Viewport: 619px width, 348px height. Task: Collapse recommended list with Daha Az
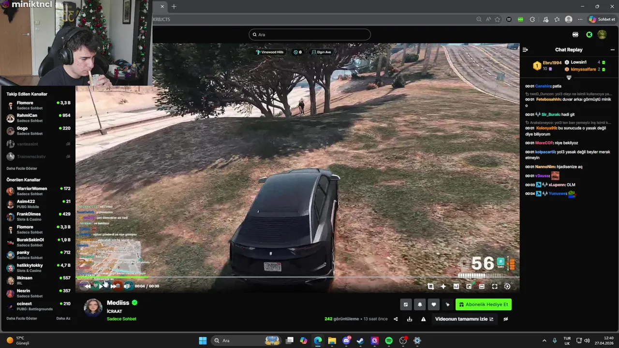pyautogui.click(x=63, y=319)
